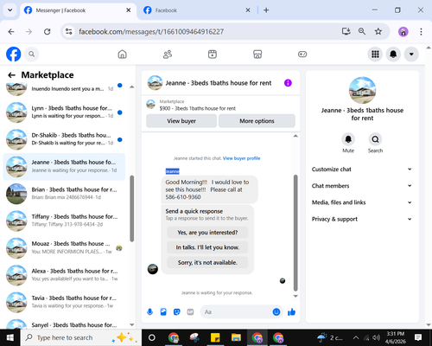Open the notification center in taskbar
Image resolution: width=432 pixels, height=346 pixels.
tap(418, 337)
